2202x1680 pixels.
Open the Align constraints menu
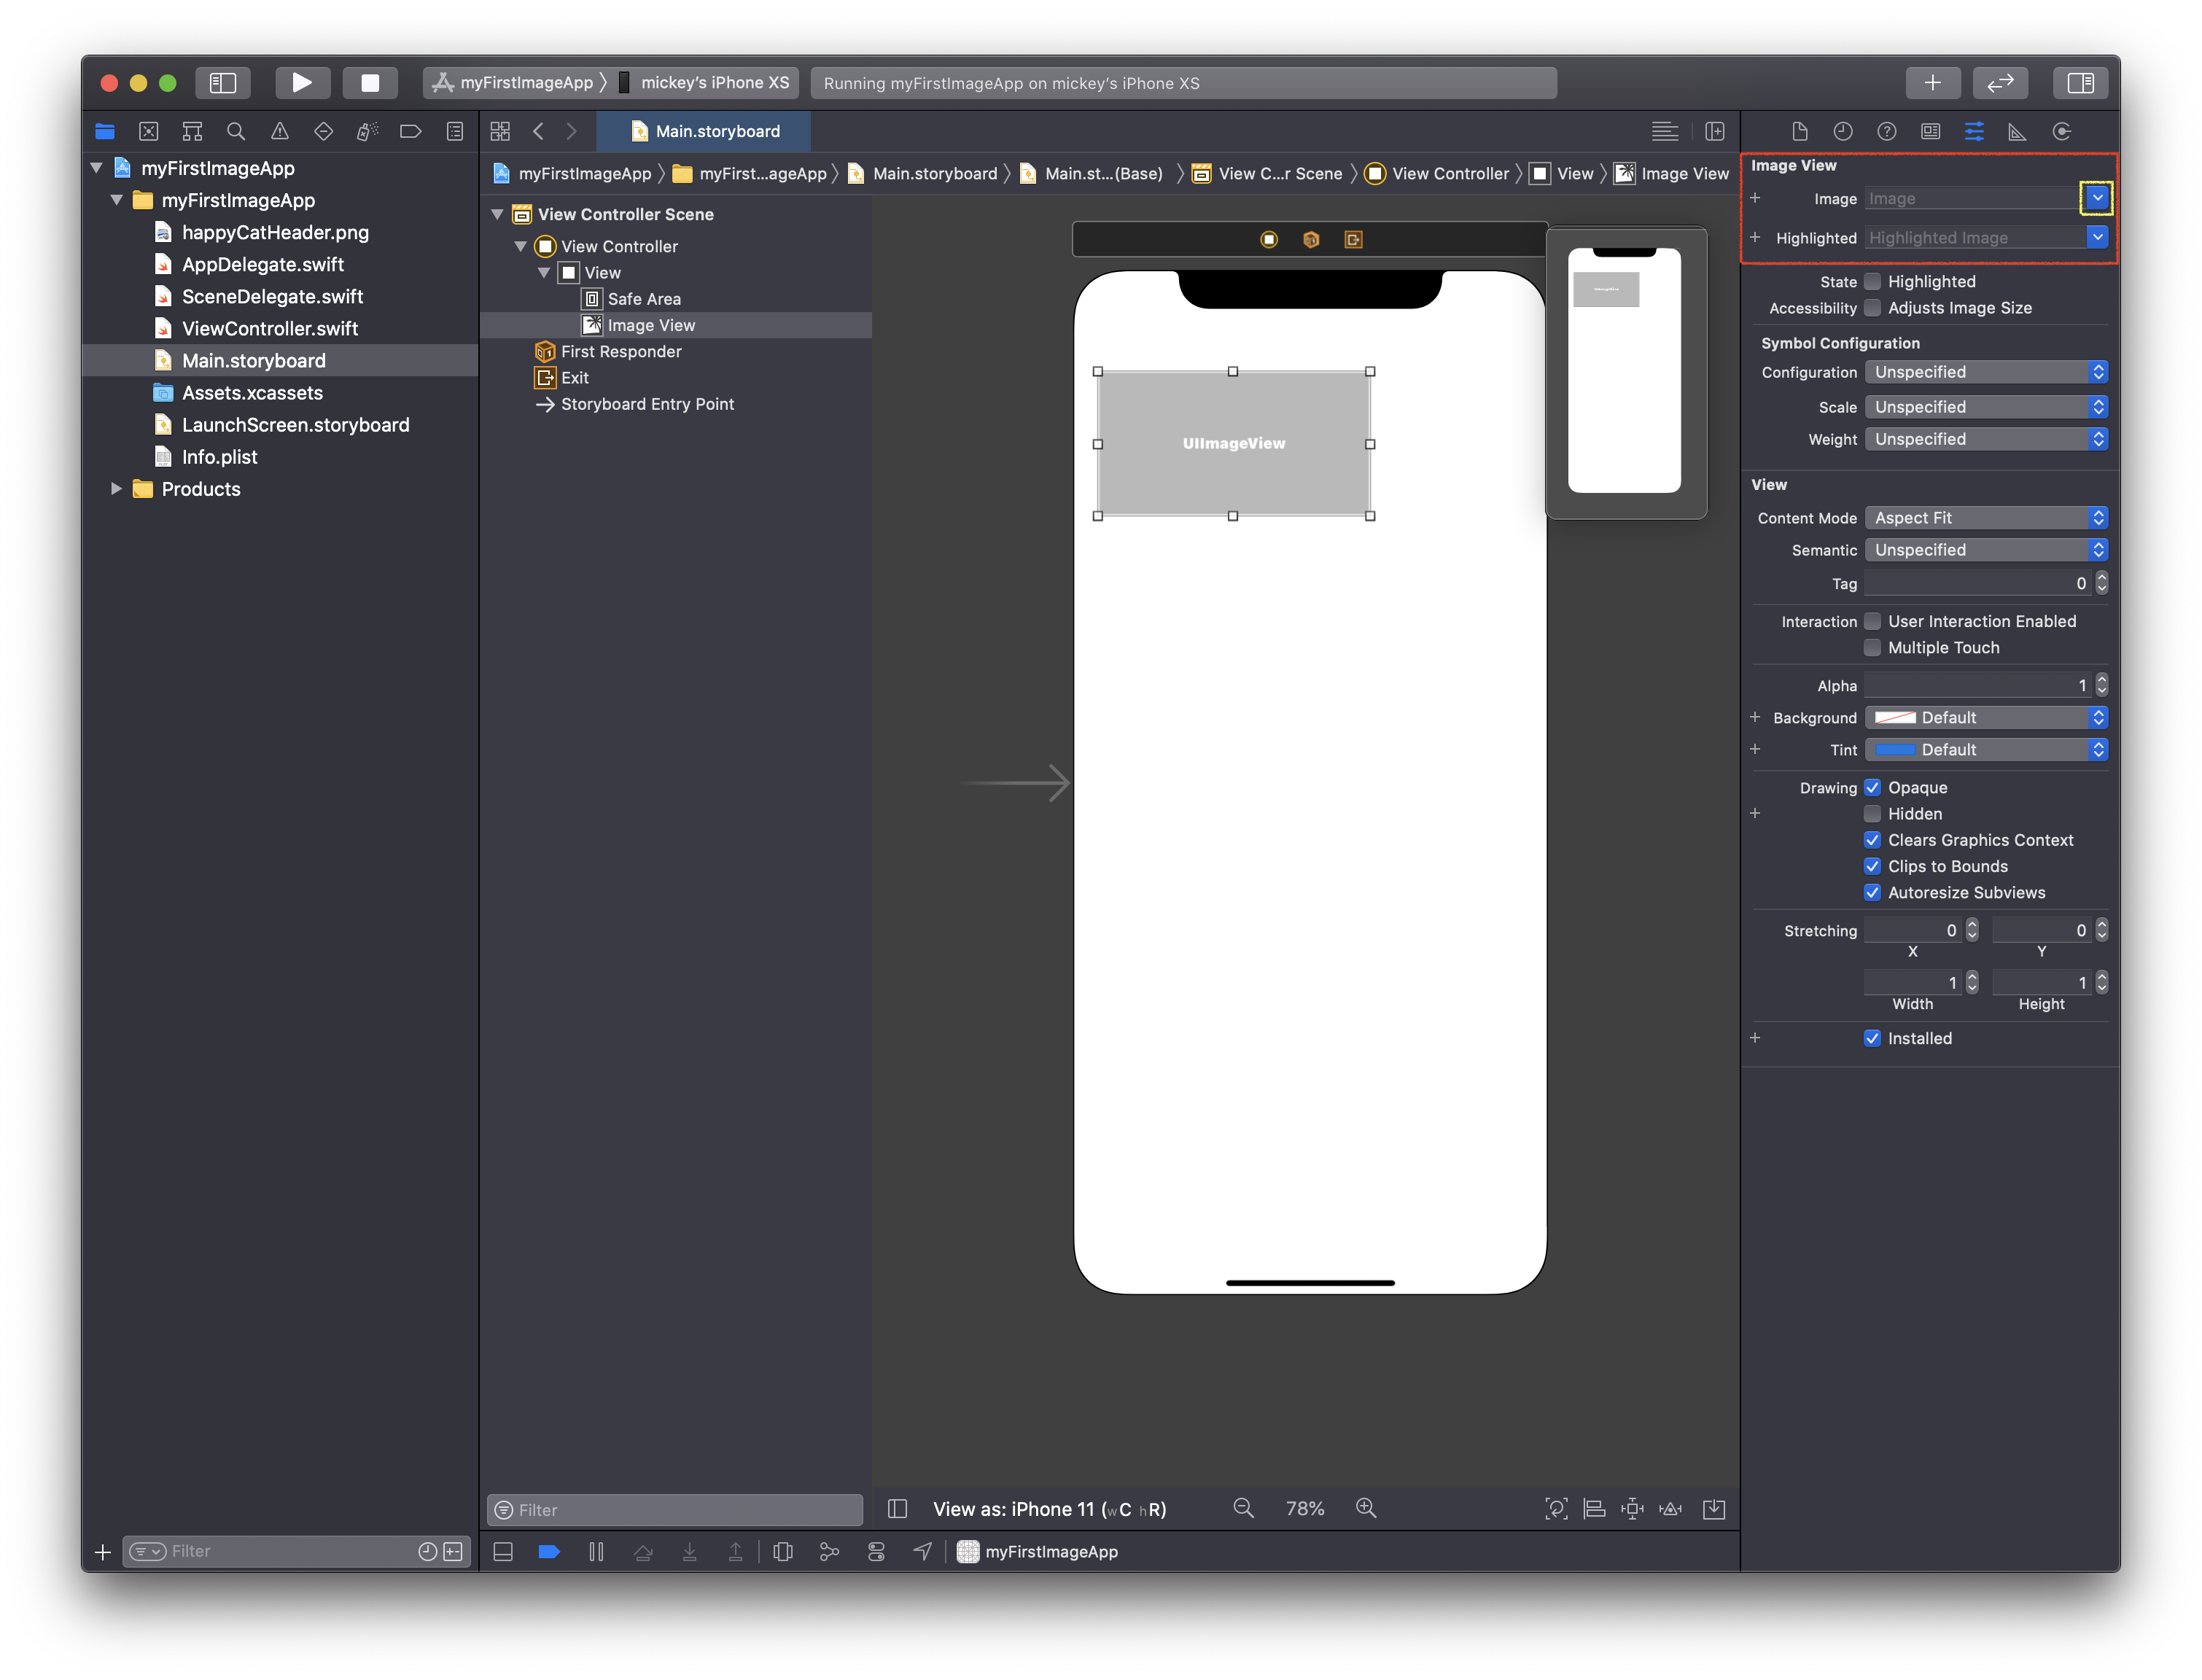(1595, 1509)
